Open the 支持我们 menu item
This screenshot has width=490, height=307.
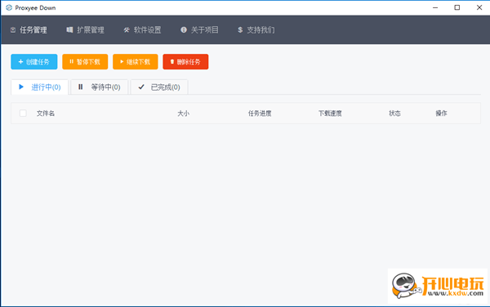[256, 30]
